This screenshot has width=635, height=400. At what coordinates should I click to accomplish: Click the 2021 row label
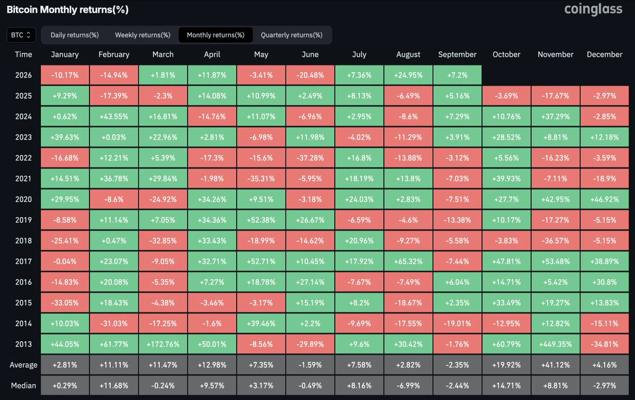(x=23, y=179)
